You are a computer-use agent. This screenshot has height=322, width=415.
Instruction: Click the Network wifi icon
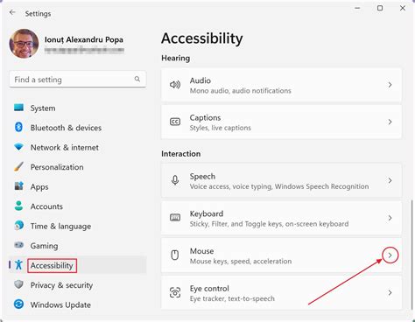pyautogui.click(x=18, y=147)
